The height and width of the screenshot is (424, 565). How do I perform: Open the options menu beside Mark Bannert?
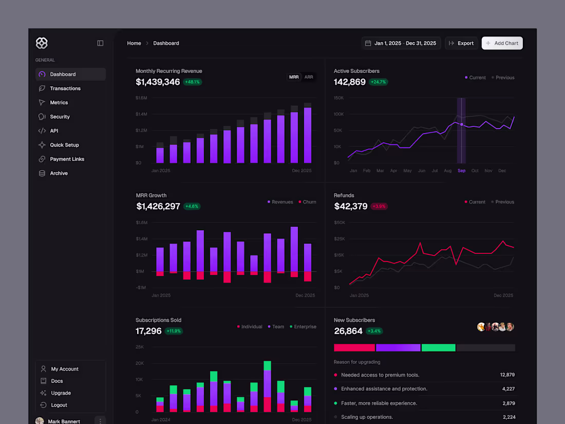click(100, 420)
